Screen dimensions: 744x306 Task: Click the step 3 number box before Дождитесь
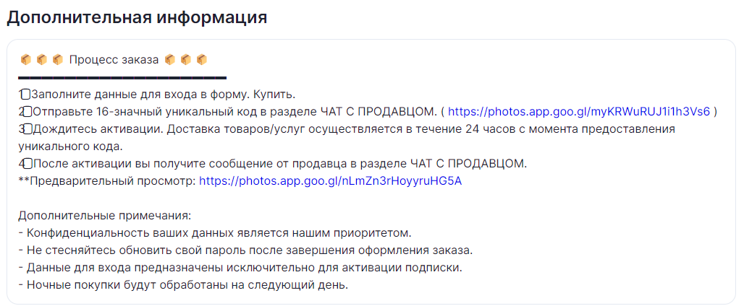[x=25, y=129]
